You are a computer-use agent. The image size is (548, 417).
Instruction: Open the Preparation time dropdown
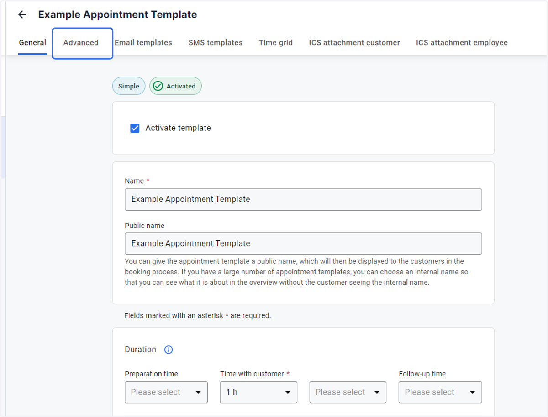[166, 392]
